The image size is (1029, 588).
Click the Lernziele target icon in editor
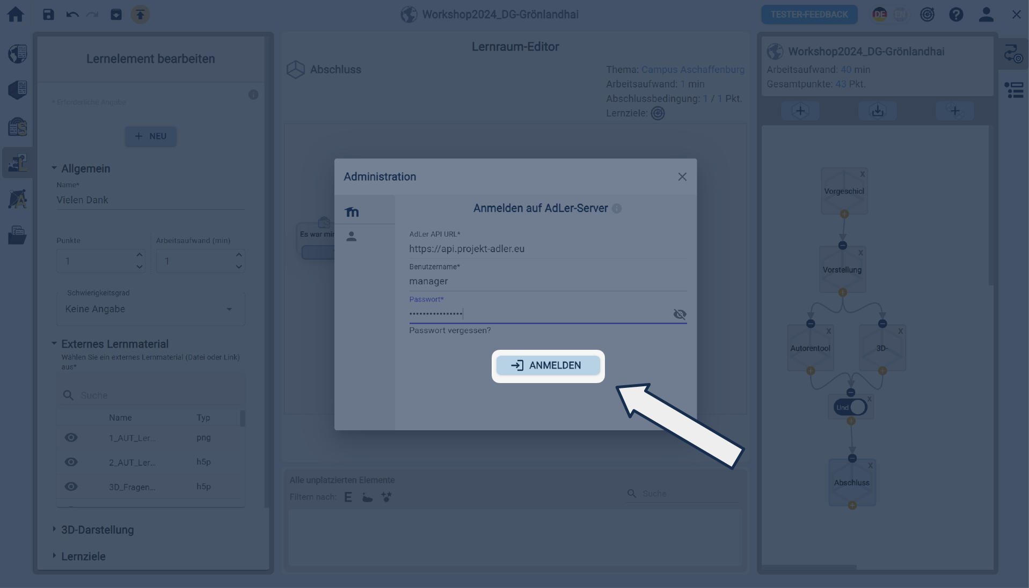click(658, 113)
